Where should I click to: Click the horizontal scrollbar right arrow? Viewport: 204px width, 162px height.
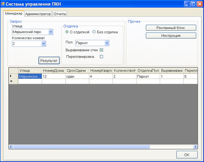(x=195, y=147)
